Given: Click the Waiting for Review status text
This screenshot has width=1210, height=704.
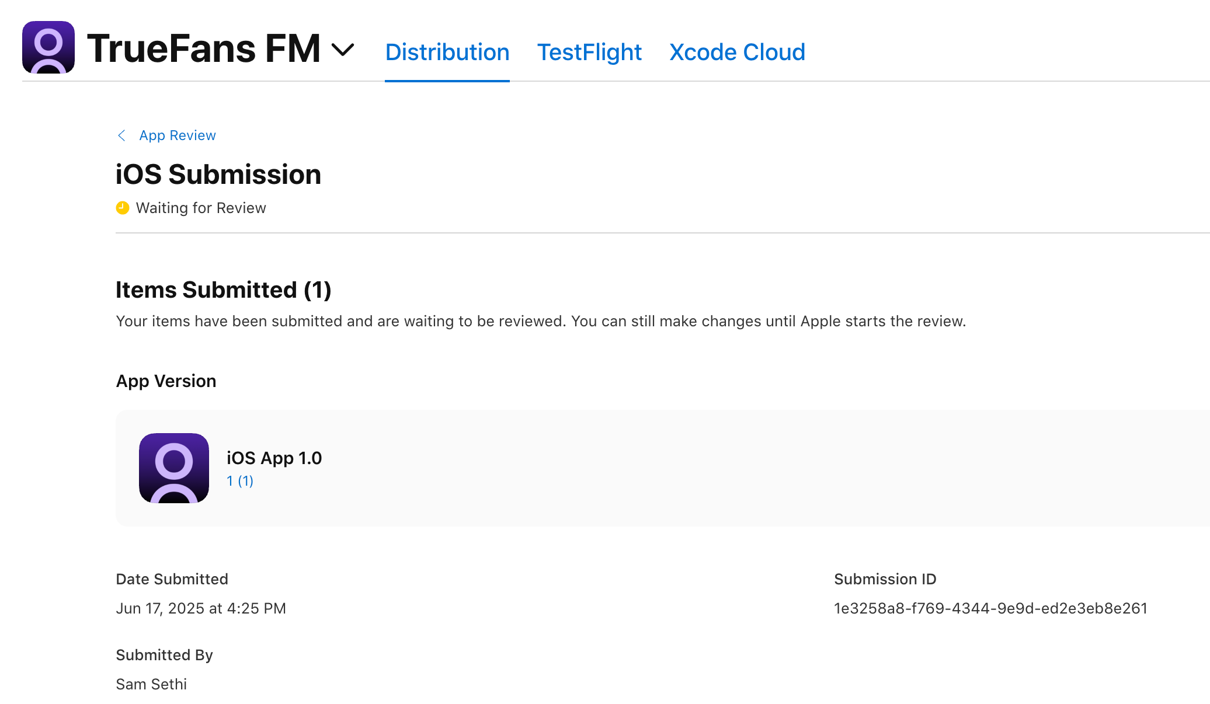Looking at the screenshot, I should click(x=201, y=208).
